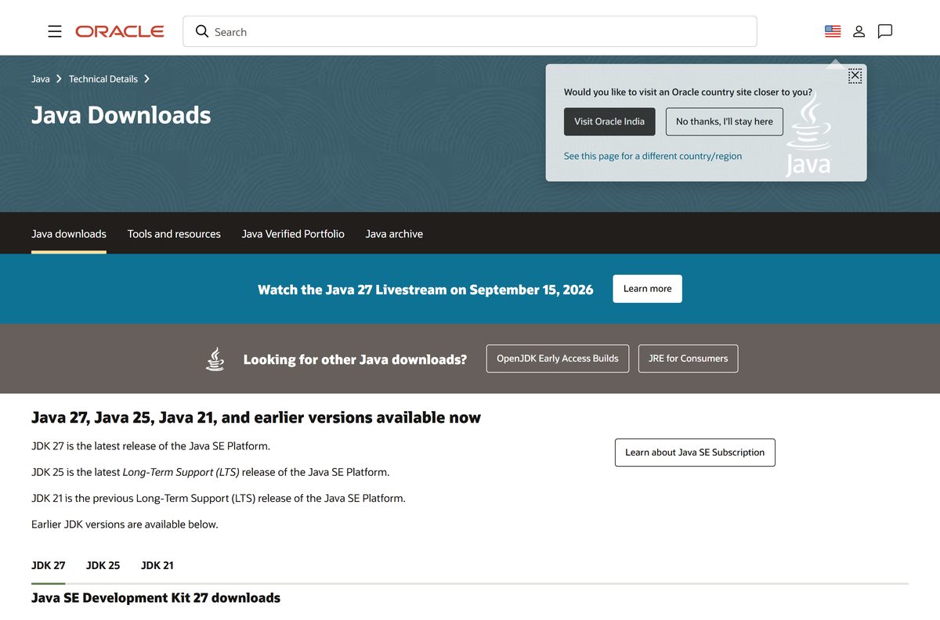The image size is (940, 620).
Task: Click Learn more for Java 27 Livestream
Action: coord(648,289)
